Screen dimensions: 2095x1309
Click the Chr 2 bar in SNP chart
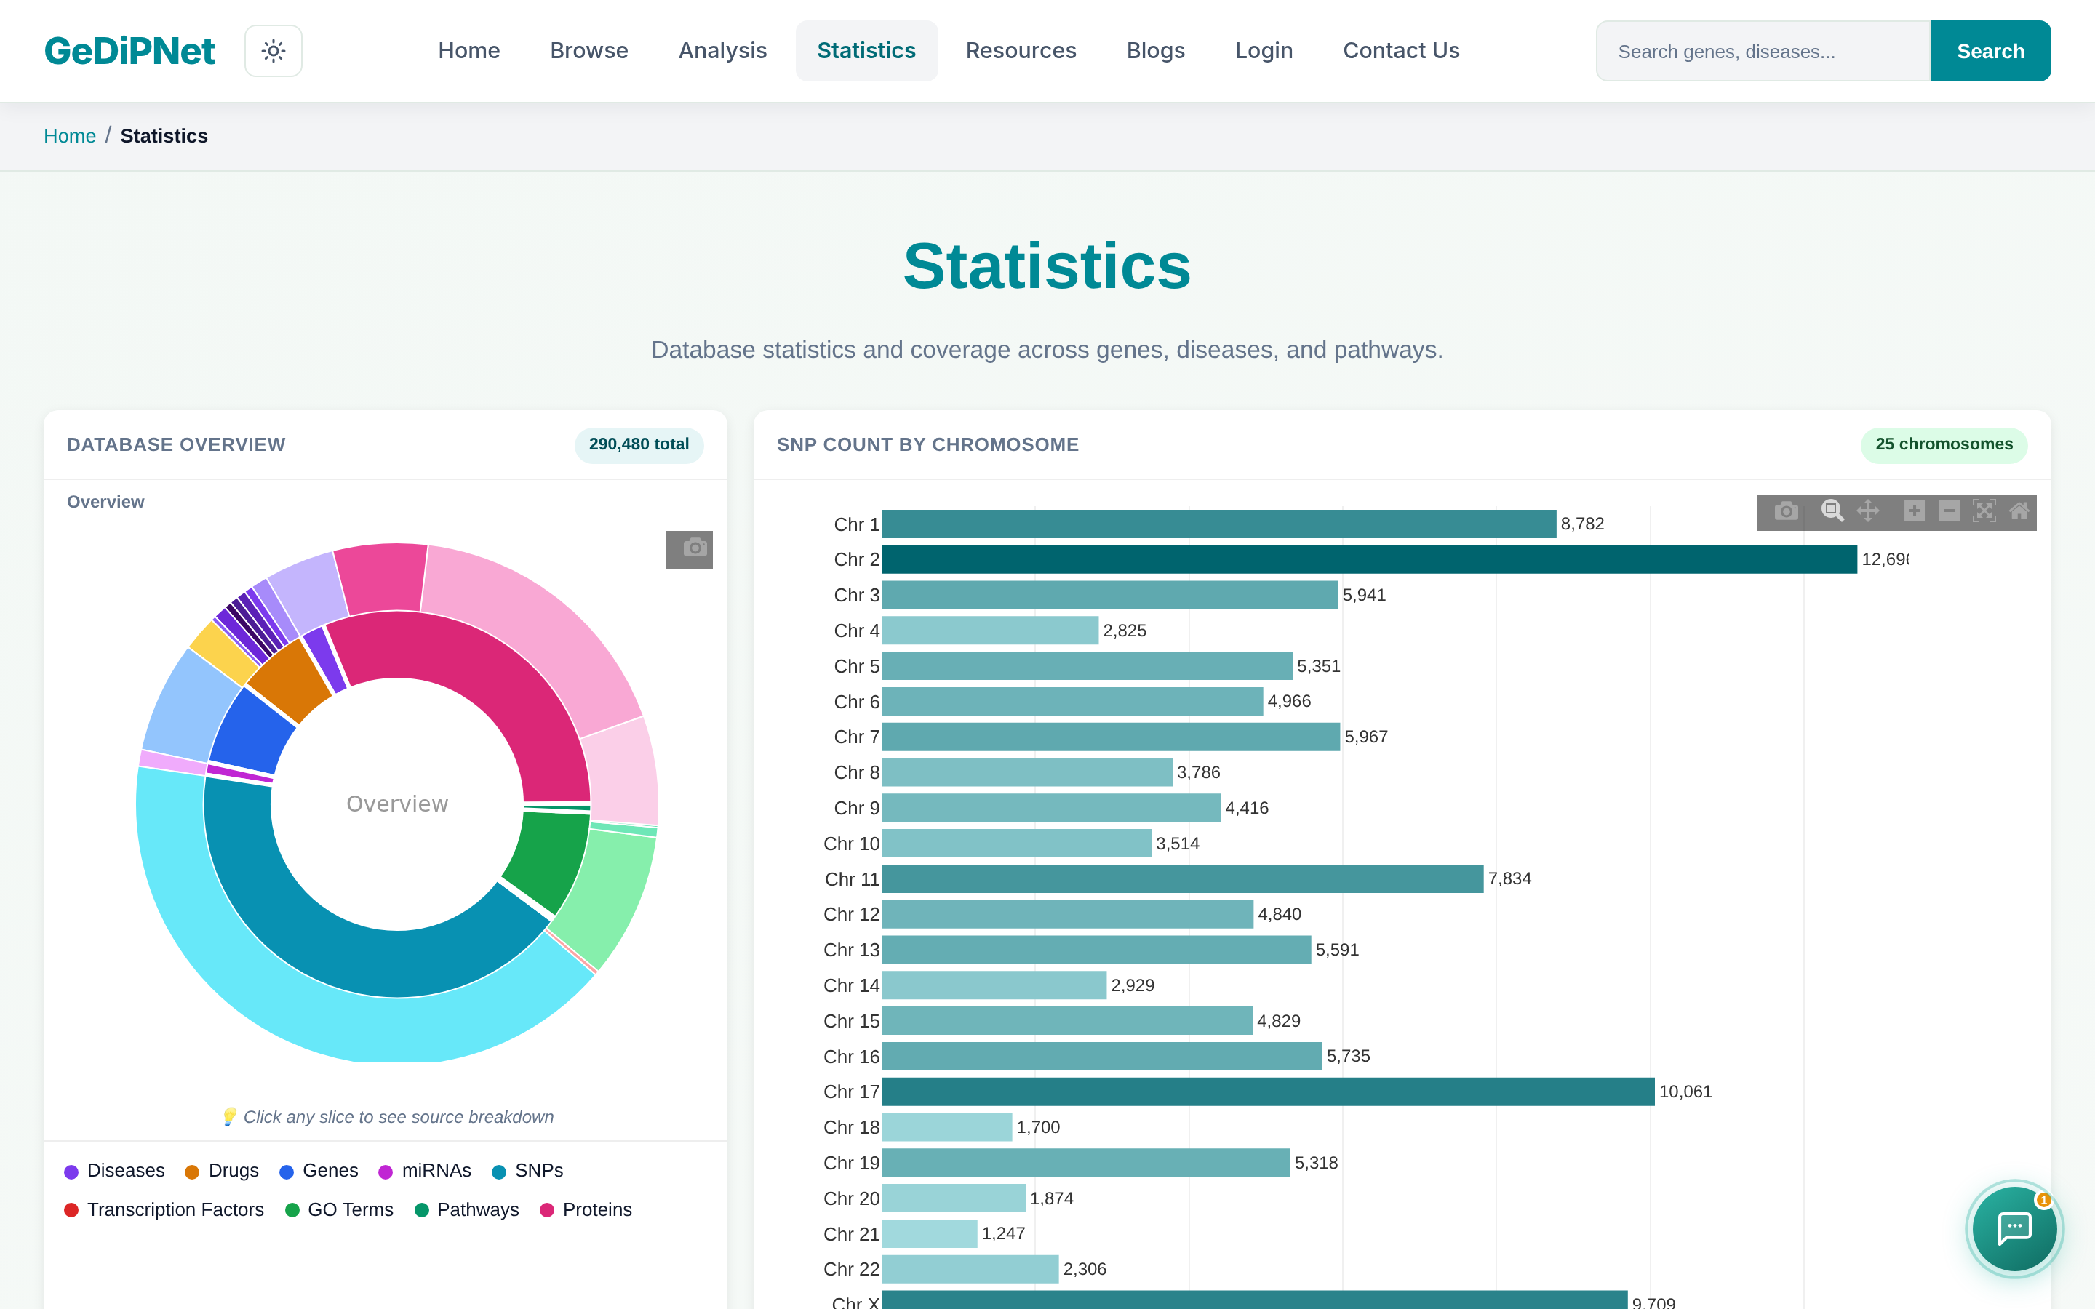click(1369, 559)
